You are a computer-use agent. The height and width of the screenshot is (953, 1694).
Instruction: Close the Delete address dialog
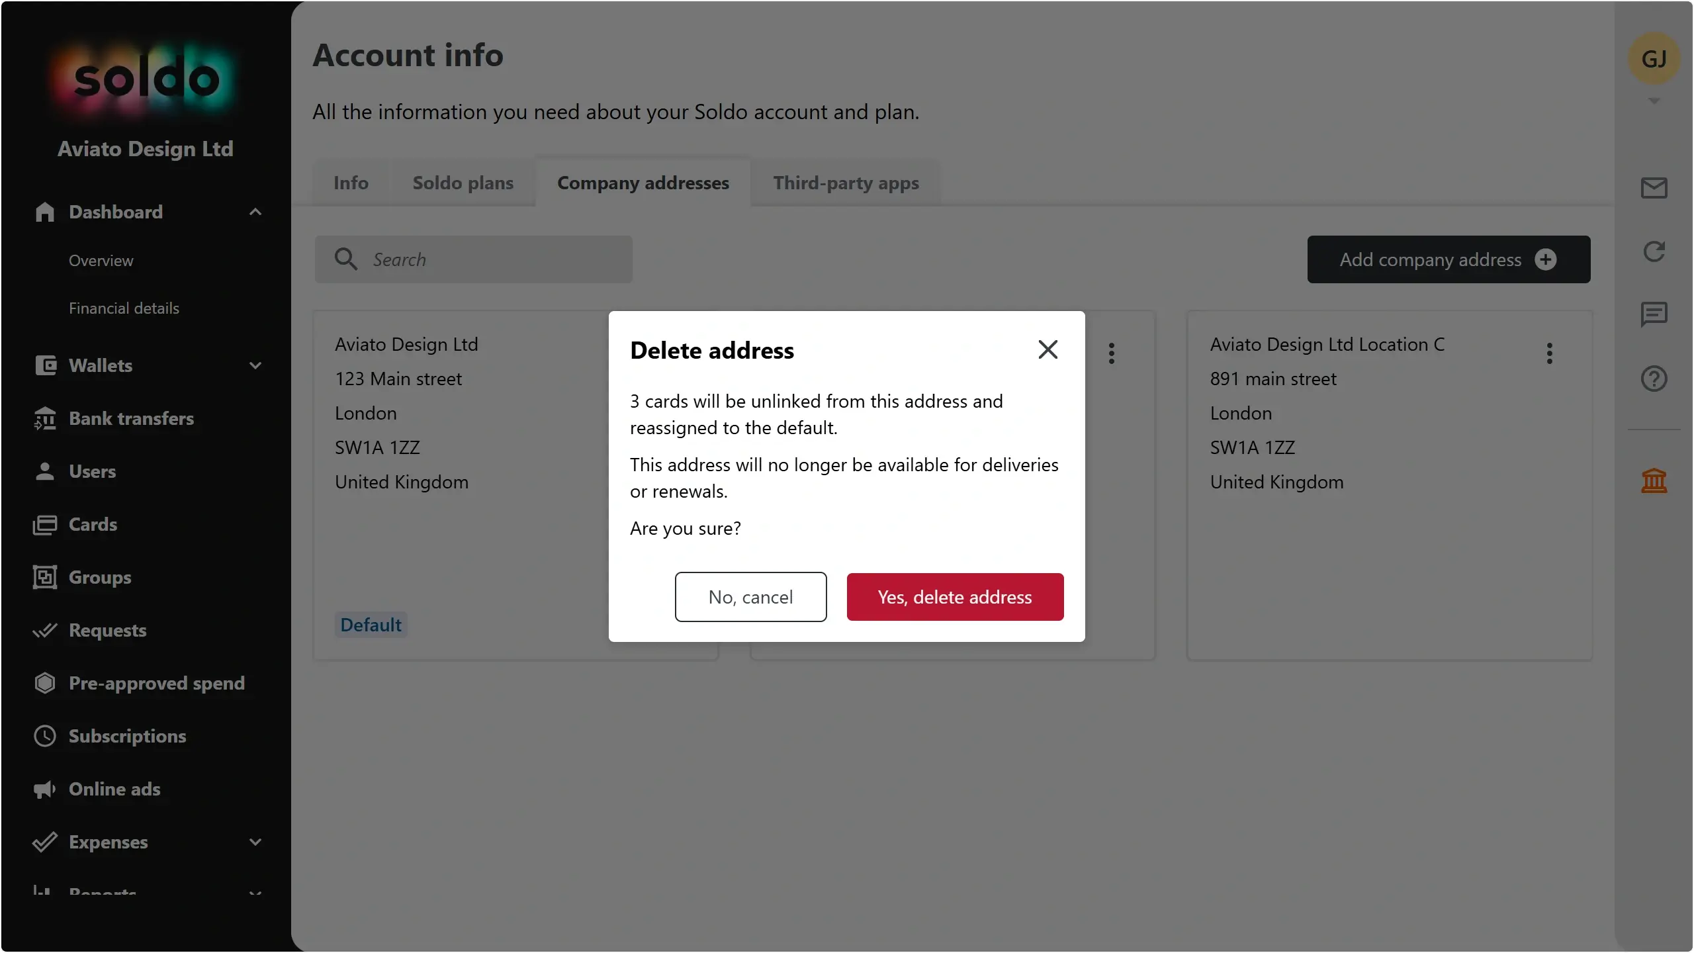coord(1048,349)
